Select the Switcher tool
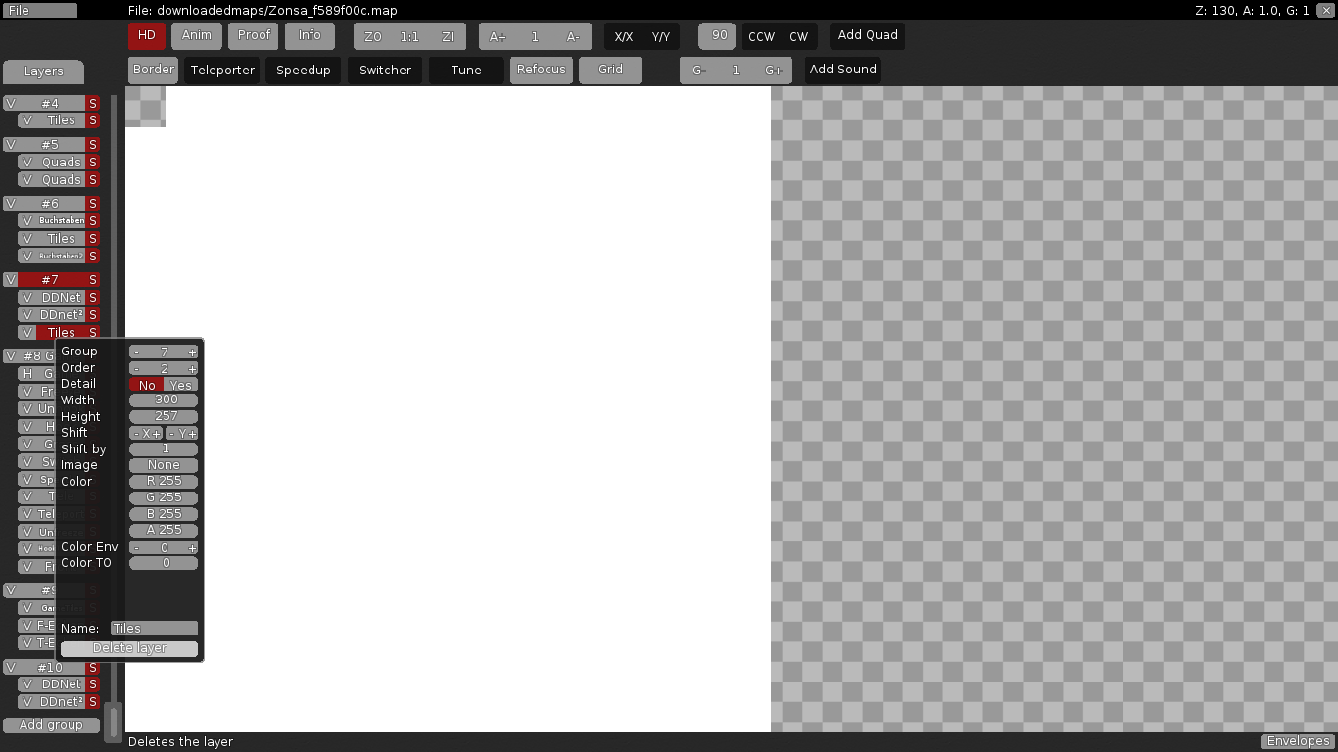The width and height of the screenshot is (1338, 752). tap(384, 70)
